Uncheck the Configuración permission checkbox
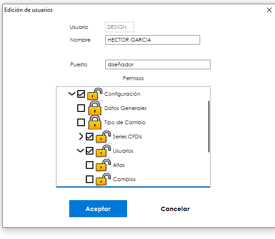The height and width of the screenshot is (239, 275). click(81, 94)
